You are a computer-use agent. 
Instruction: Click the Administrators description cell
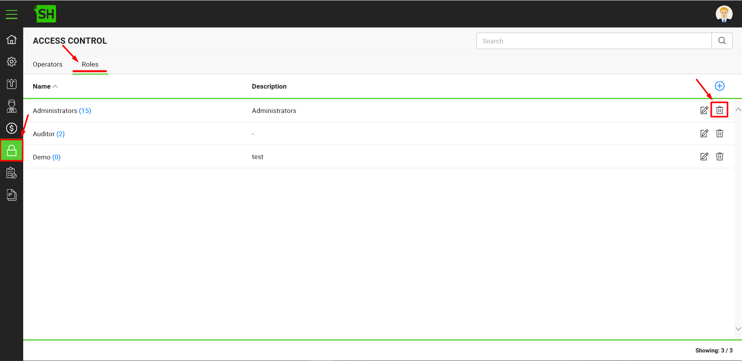click(x=274, y=111)
